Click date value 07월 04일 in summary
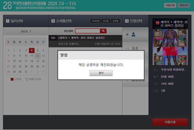Screen dimensions: 194x130 coord(167,77)
